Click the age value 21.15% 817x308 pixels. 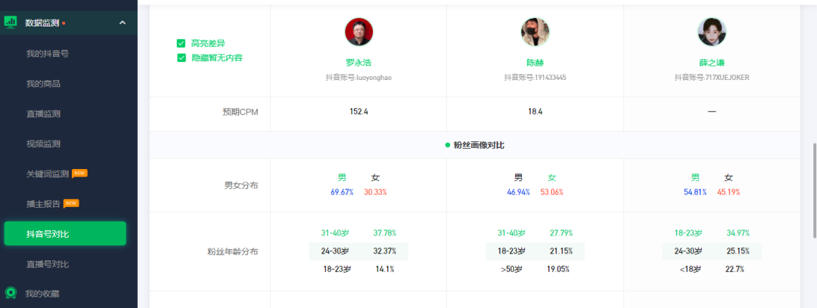pos(561,251)
